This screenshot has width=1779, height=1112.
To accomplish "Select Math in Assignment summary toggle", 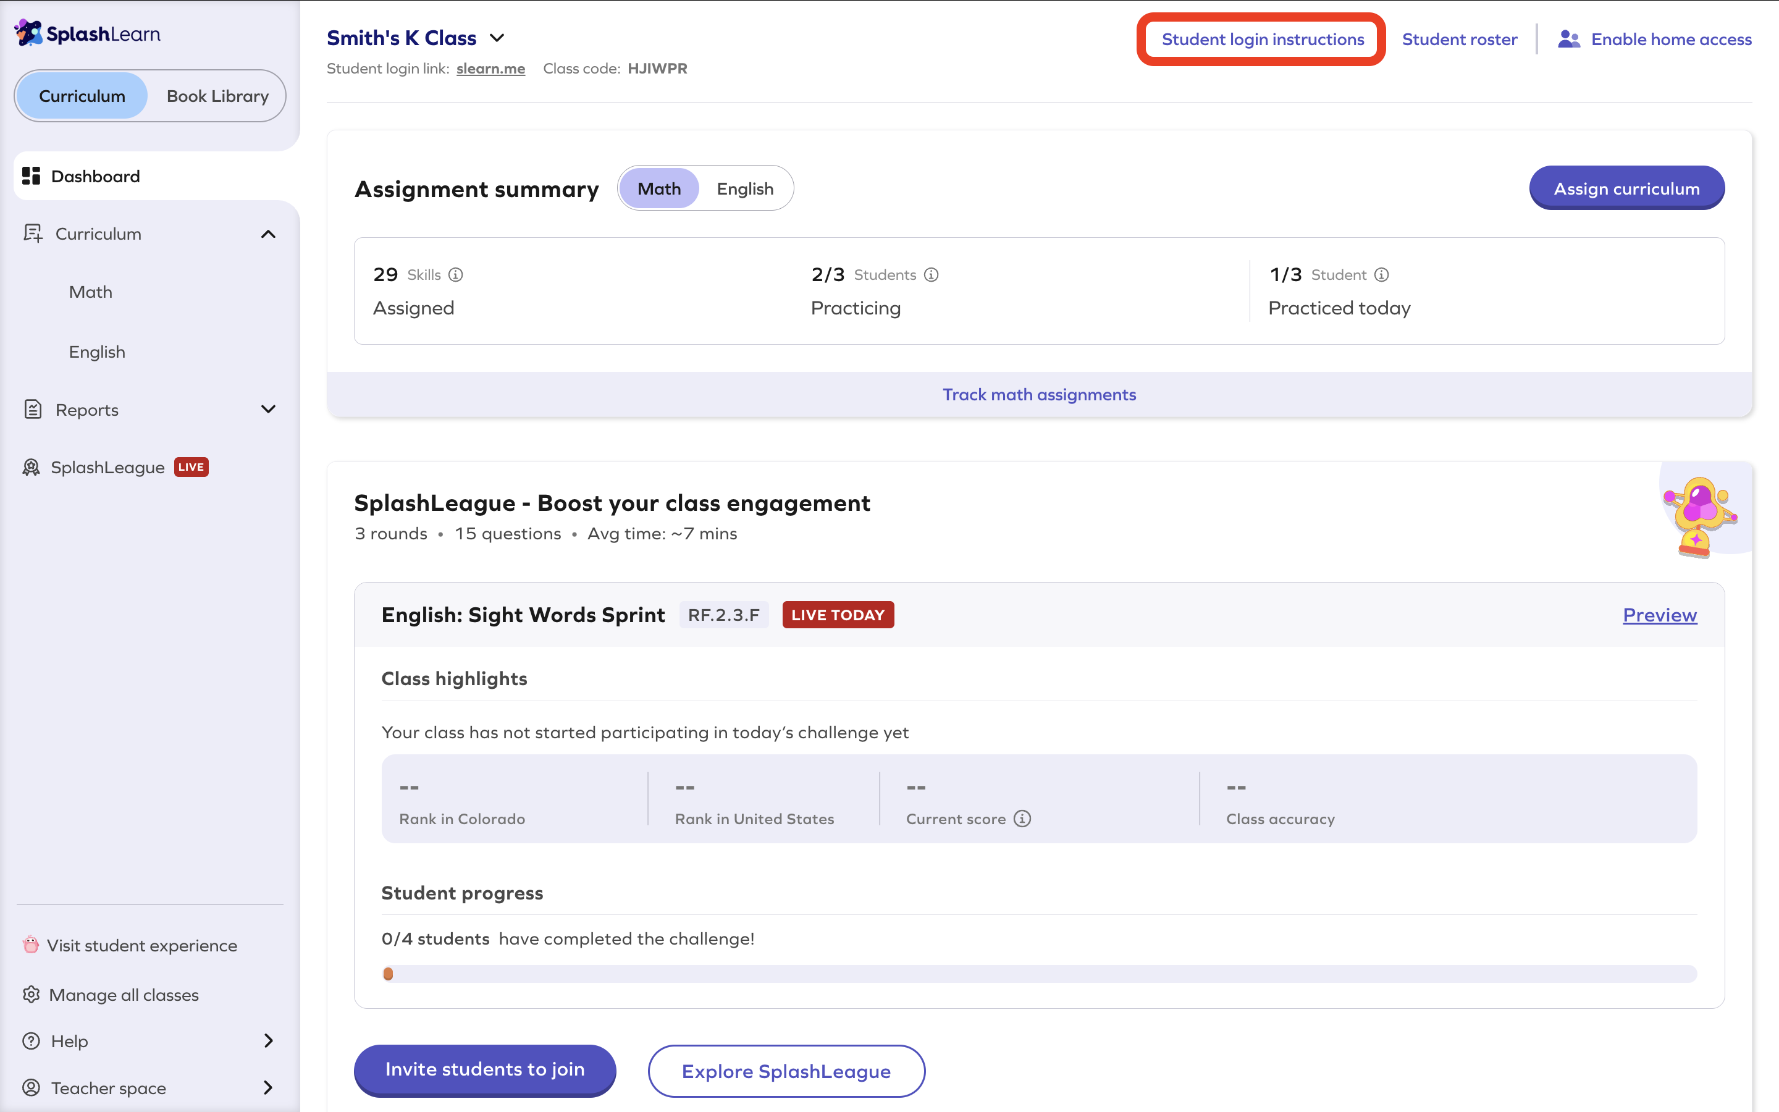I will click(x=658, y=188).
